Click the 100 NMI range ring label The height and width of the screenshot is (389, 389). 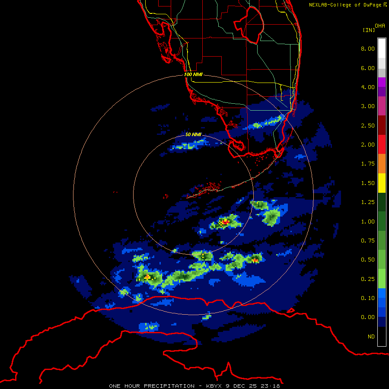pos(193,74)
